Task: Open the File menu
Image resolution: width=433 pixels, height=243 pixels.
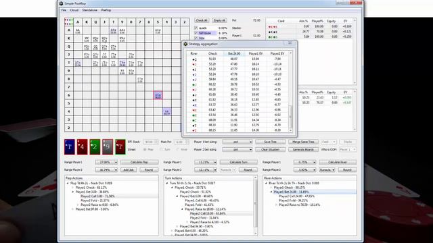Action: pyautogui.click(x=64, y=10)
